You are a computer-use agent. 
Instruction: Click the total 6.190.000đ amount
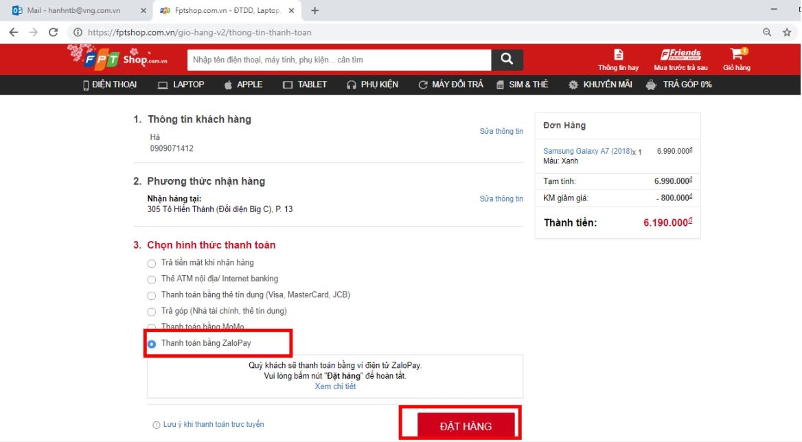point(668,222)
